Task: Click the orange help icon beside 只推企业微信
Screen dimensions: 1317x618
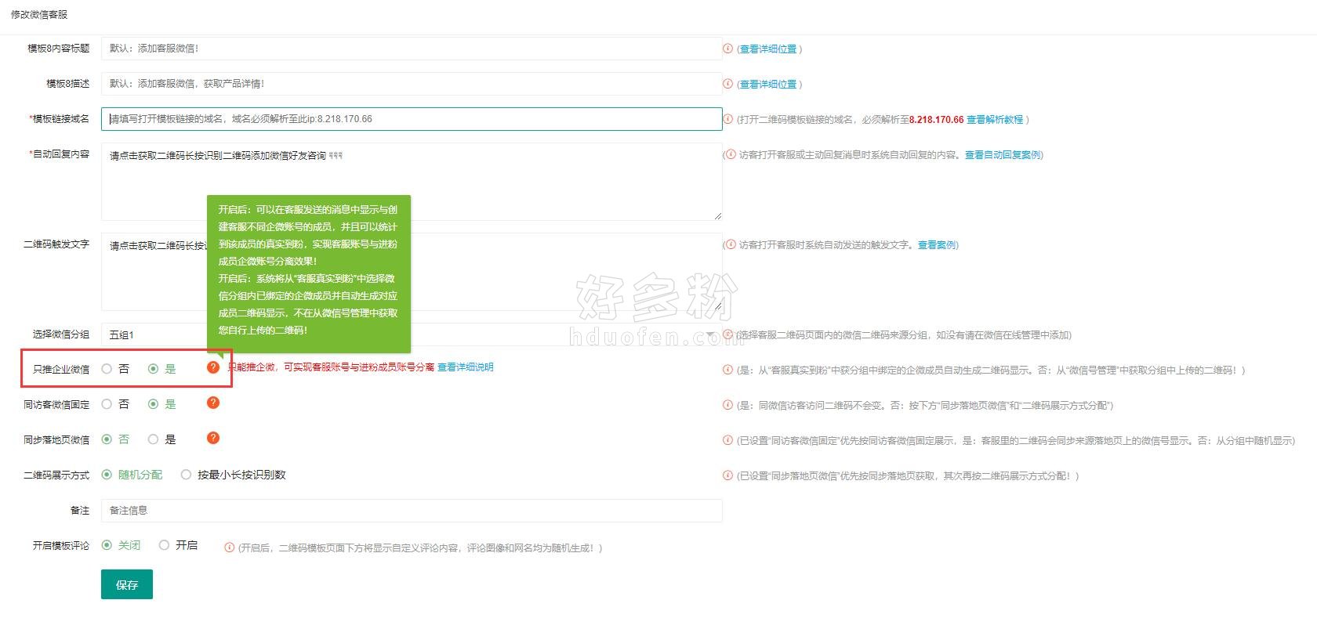Action: pos(212,367)
